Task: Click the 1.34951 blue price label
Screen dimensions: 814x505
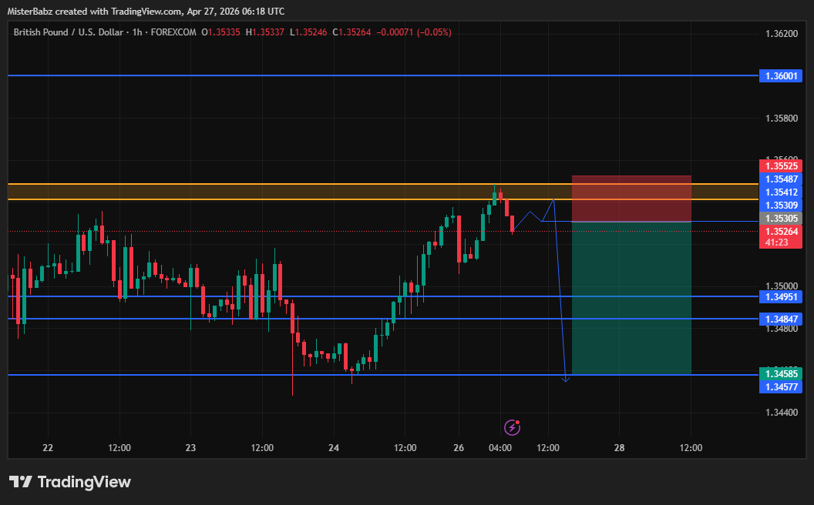Action: tap(780, 296)
